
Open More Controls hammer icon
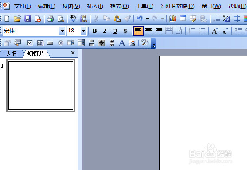(x=145, y=43)
